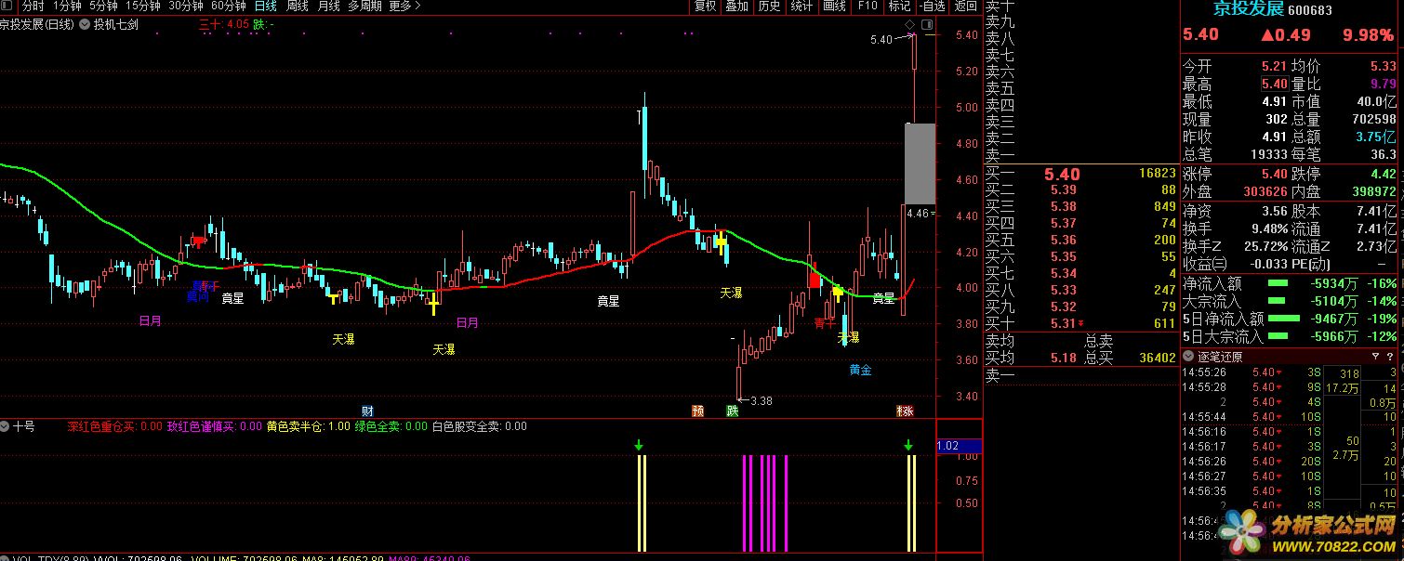Click the green 跌 marker icon
Screen dimensions: 1404x561
click(733, 411)
